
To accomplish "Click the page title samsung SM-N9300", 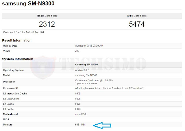I will click(x=28, y=3).
